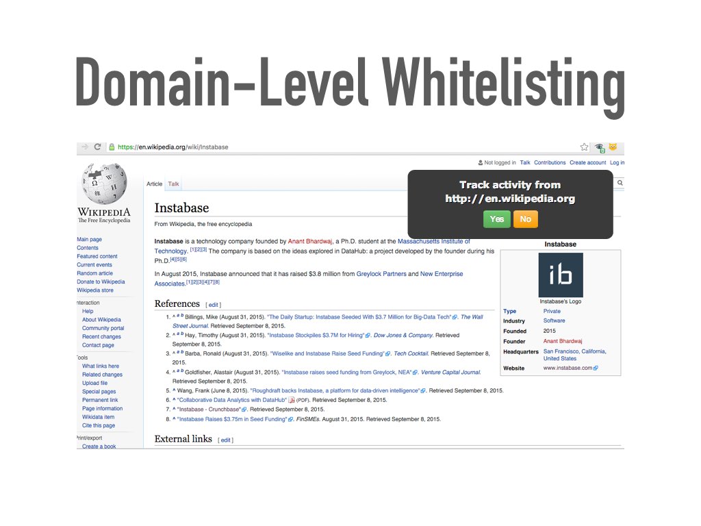Viewport: 701px width, 526px height.
Task: Click the Wikipedia search magnifier icon
Action: pos(620,182)
